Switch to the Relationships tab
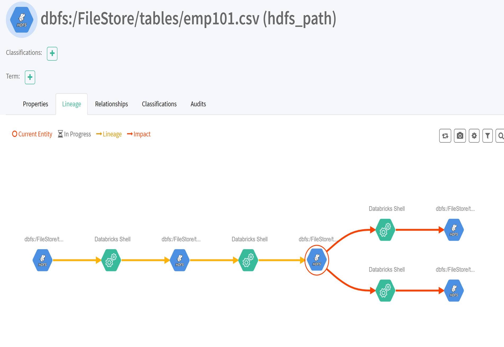This screenshot has height=347, width=504. click(x=111, y=104)
